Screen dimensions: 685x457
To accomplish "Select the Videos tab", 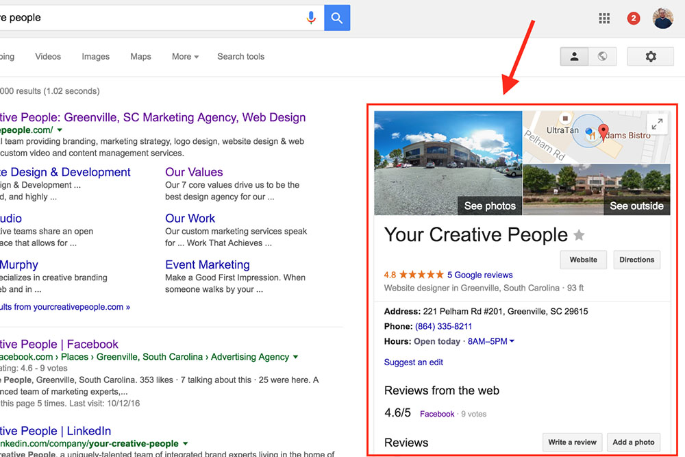I will 48,56.
